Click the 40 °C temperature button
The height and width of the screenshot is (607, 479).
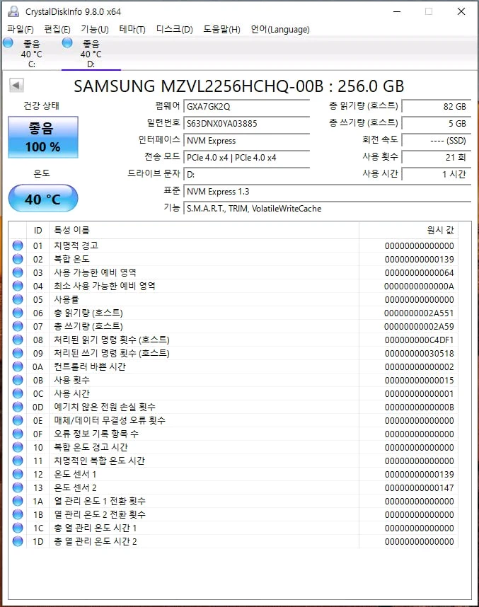(43, 199)
